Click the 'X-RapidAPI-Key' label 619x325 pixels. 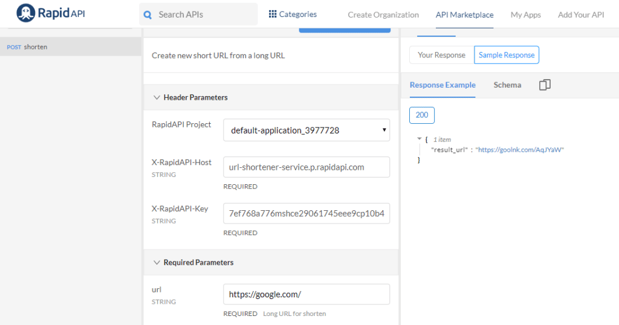pos(180,208)
